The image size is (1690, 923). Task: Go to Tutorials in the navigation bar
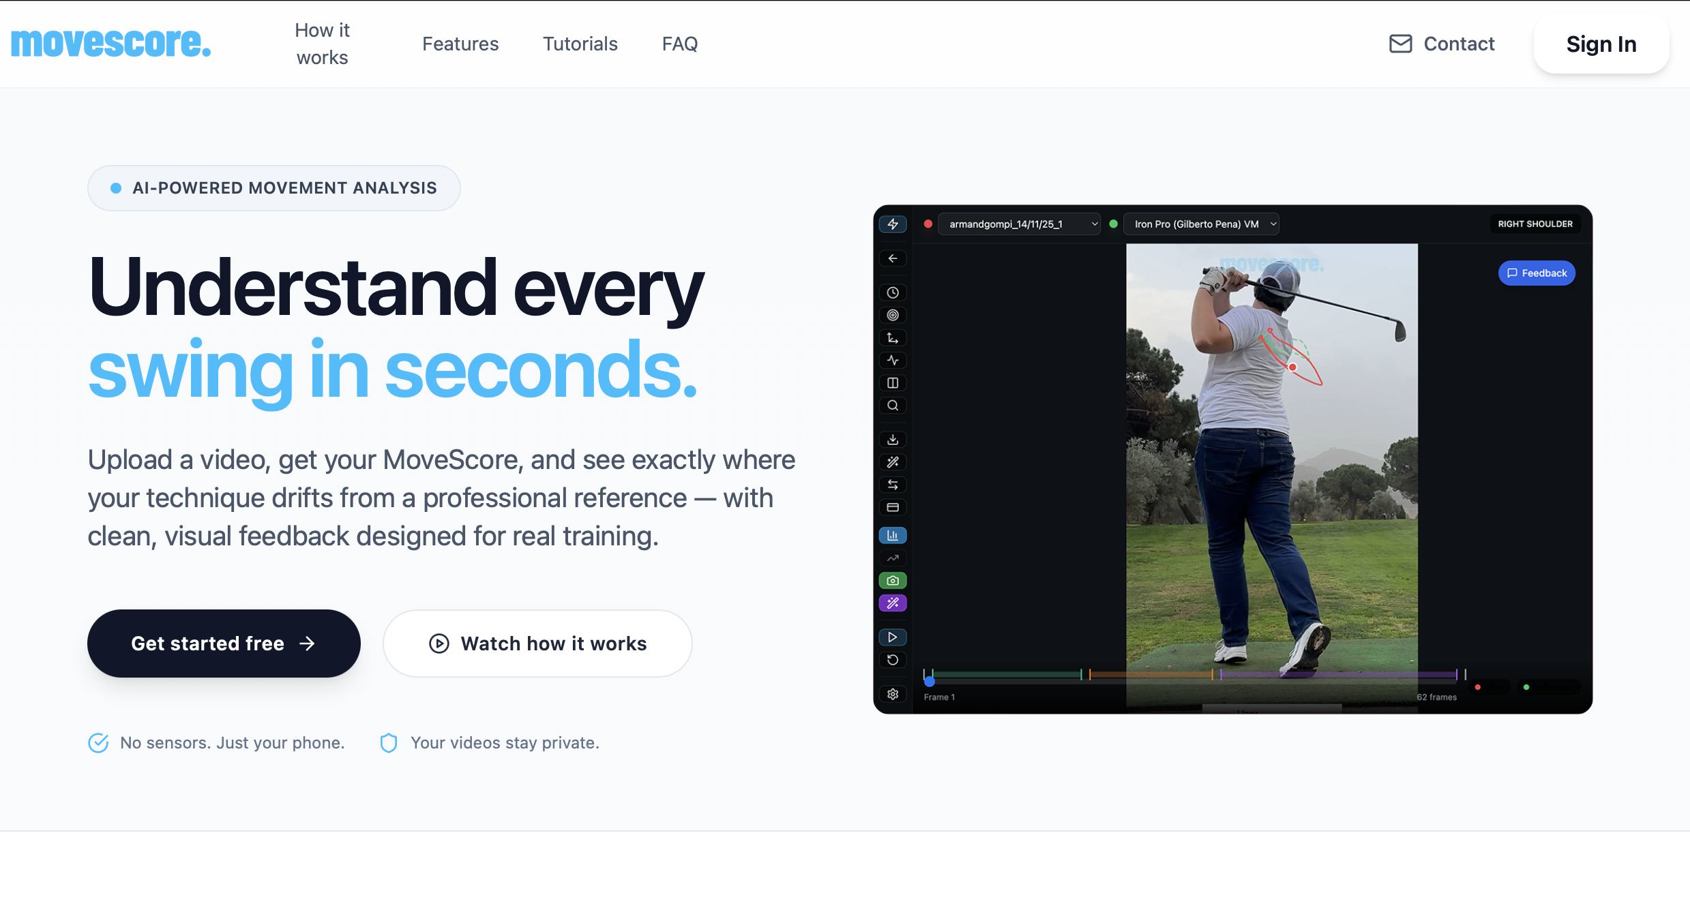(x=580, y=44)
